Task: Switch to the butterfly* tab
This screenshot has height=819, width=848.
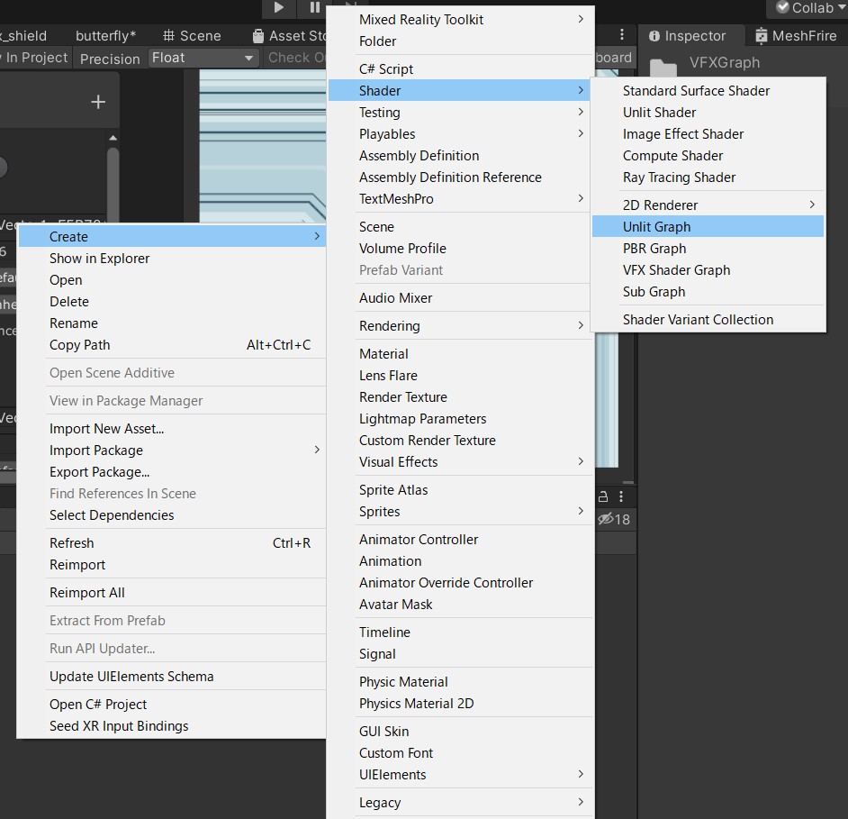Action: pyautogui.click(x=106, y=36)
